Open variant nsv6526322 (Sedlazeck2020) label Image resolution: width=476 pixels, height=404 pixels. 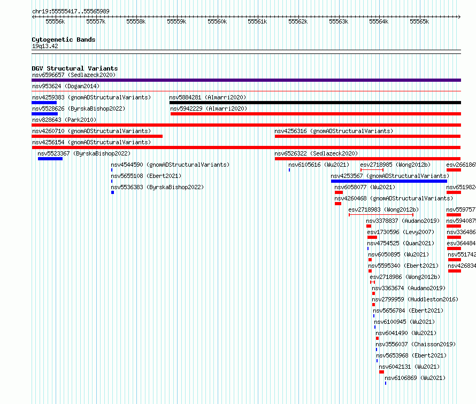316,153
